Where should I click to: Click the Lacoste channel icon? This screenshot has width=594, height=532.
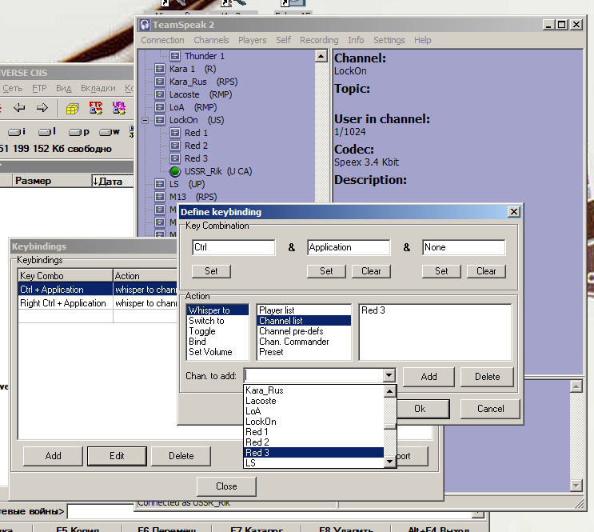coord(160,94)
